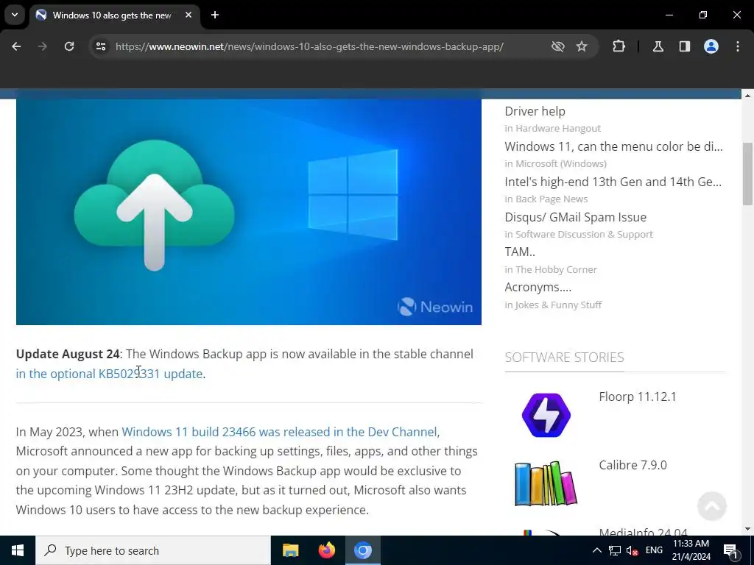This screenshot has height=565, width=754.
Task: Open the Floorp 11.12.1 story
Action: point(637,397)
